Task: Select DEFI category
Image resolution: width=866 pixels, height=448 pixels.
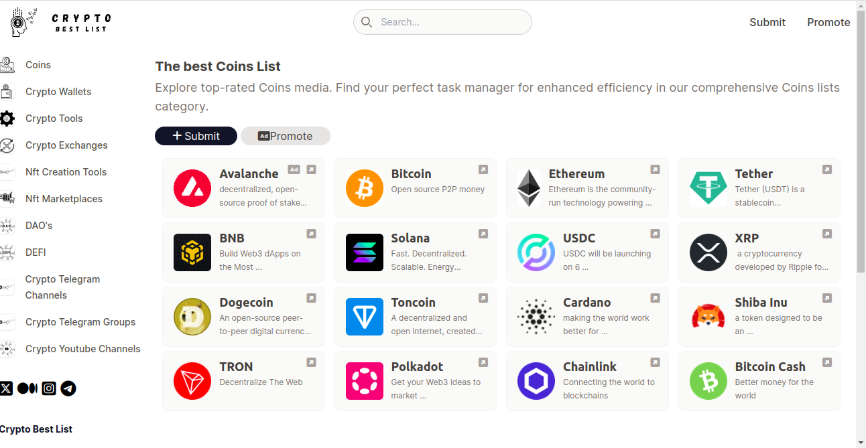Action: (x=36, y=252)
